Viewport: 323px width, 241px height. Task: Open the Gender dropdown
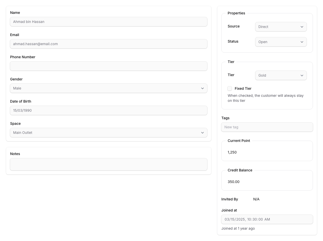(109, 88)
